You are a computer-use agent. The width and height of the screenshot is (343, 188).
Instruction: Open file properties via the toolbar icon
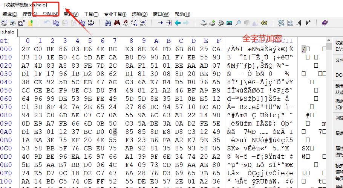click(21, 23)
